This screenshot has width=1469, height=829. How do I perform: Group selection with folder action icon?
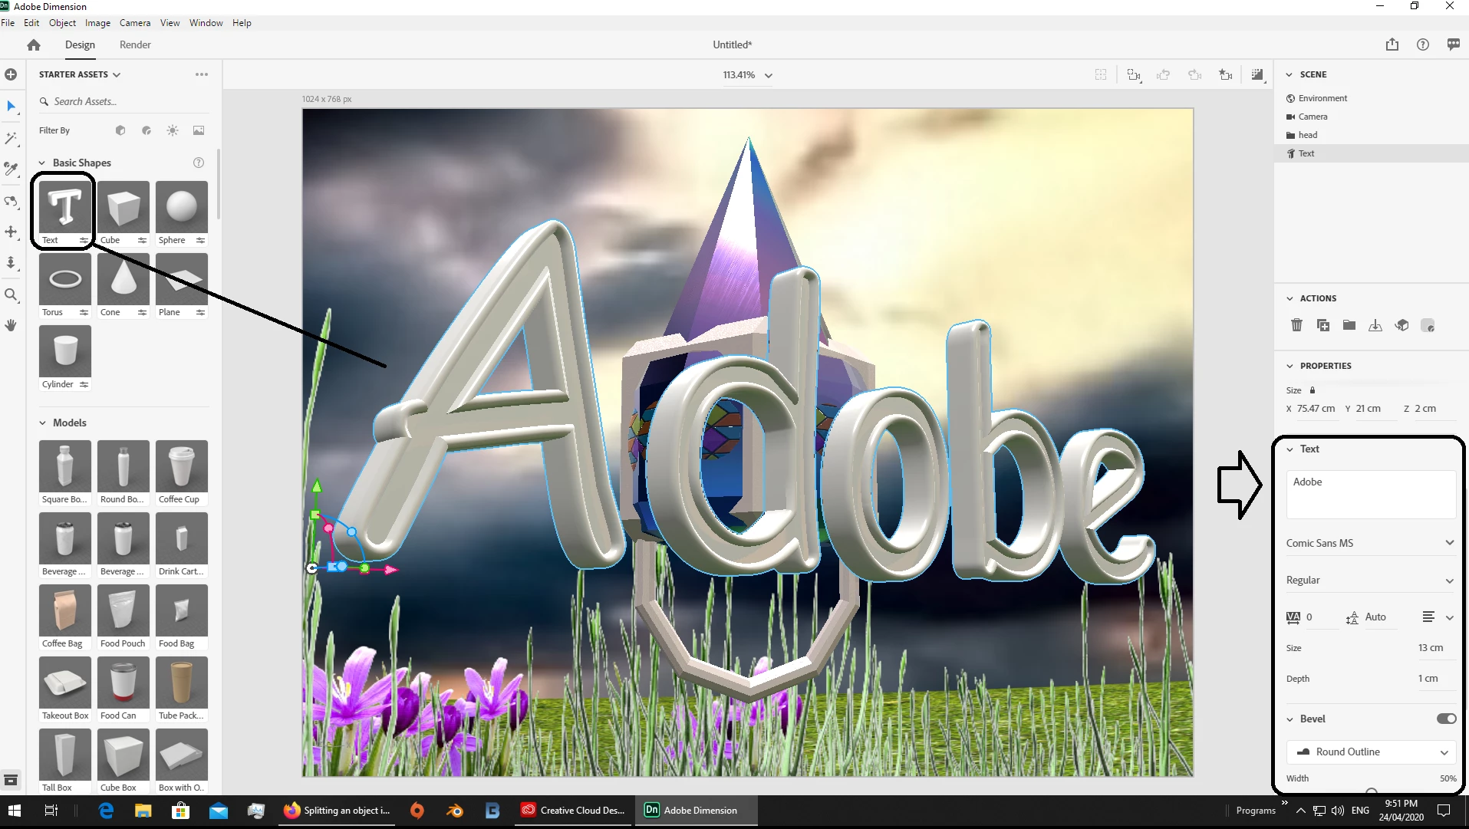point(1349,325)
